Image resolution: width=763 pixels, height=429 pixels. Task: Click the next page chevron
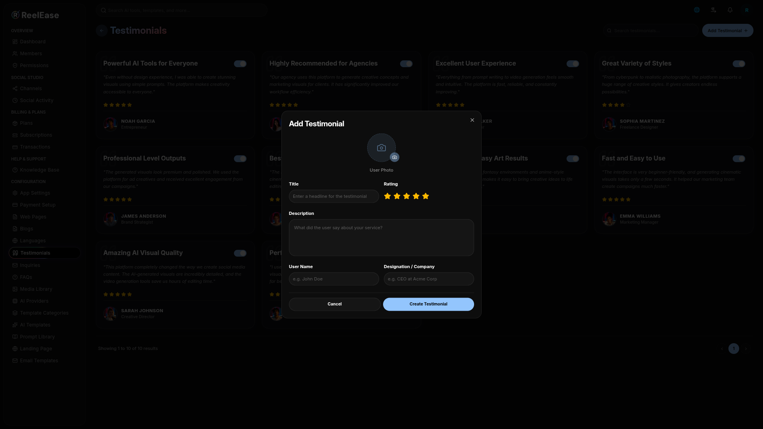pyautogui.click(x=746, y=349)
